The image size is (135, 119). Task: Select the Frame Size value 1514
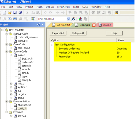click(119, 57)
